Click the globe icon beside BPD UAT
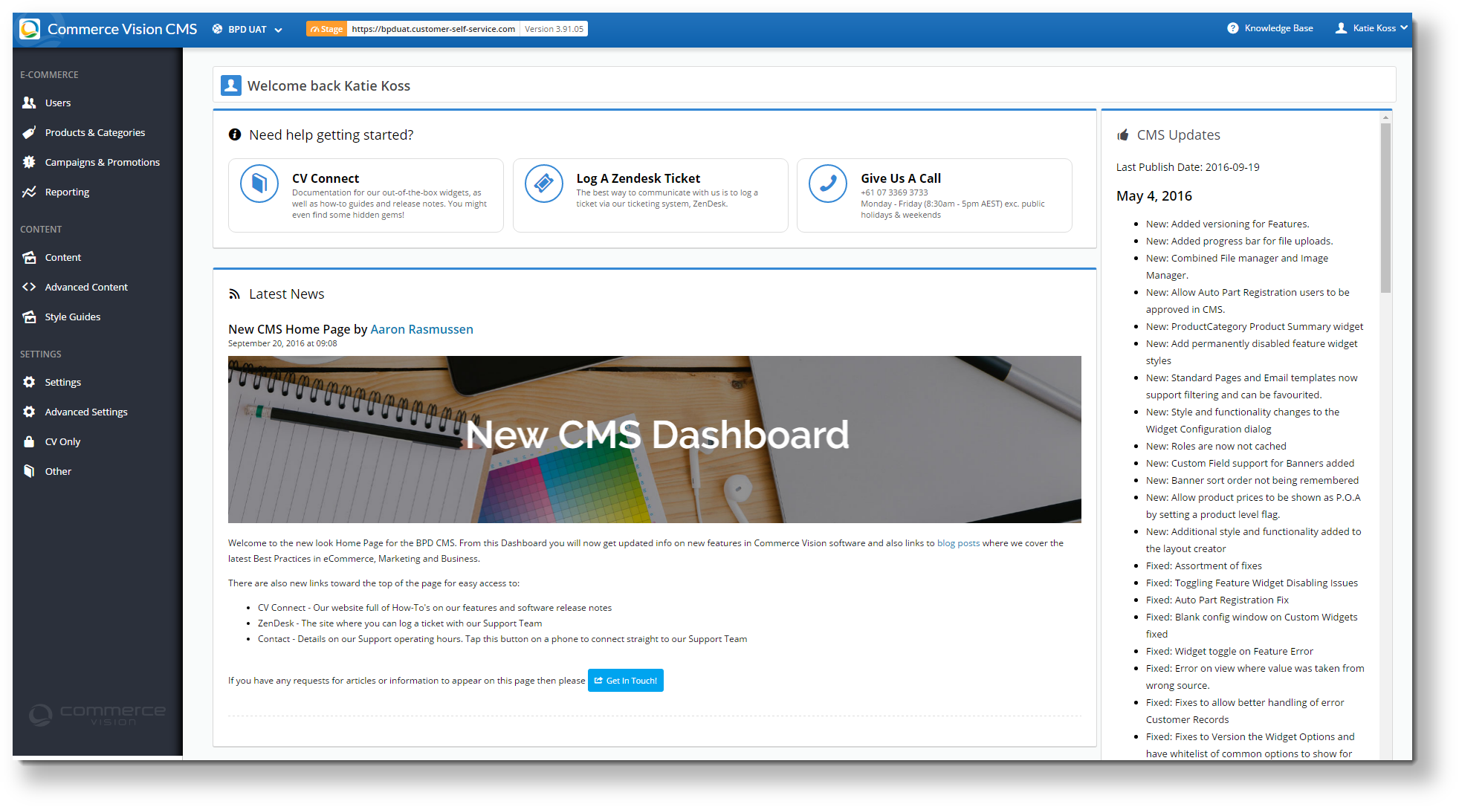 pos(217,29)
